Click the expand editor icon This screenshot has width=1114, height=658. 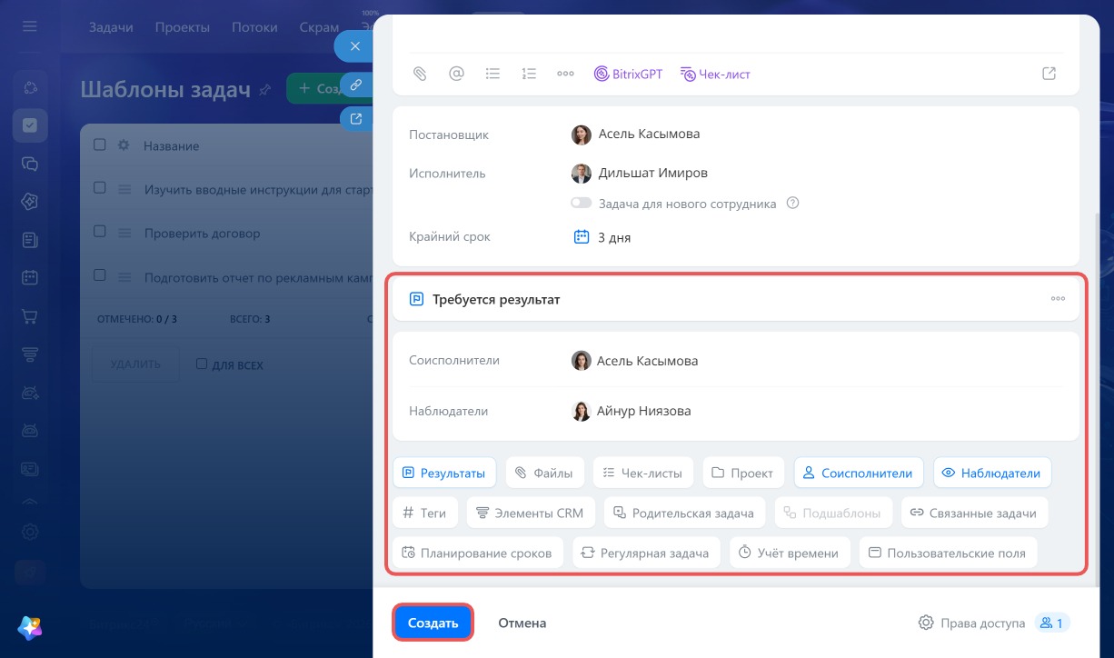click(x=1049, y=74)
